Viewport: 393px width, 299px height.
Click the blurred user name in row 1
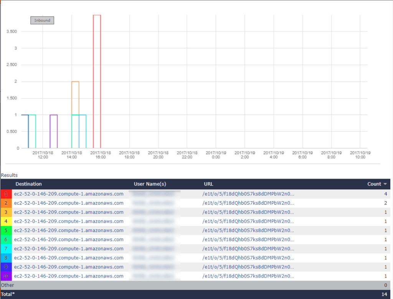pyautogui.click(x=154, y=194)
